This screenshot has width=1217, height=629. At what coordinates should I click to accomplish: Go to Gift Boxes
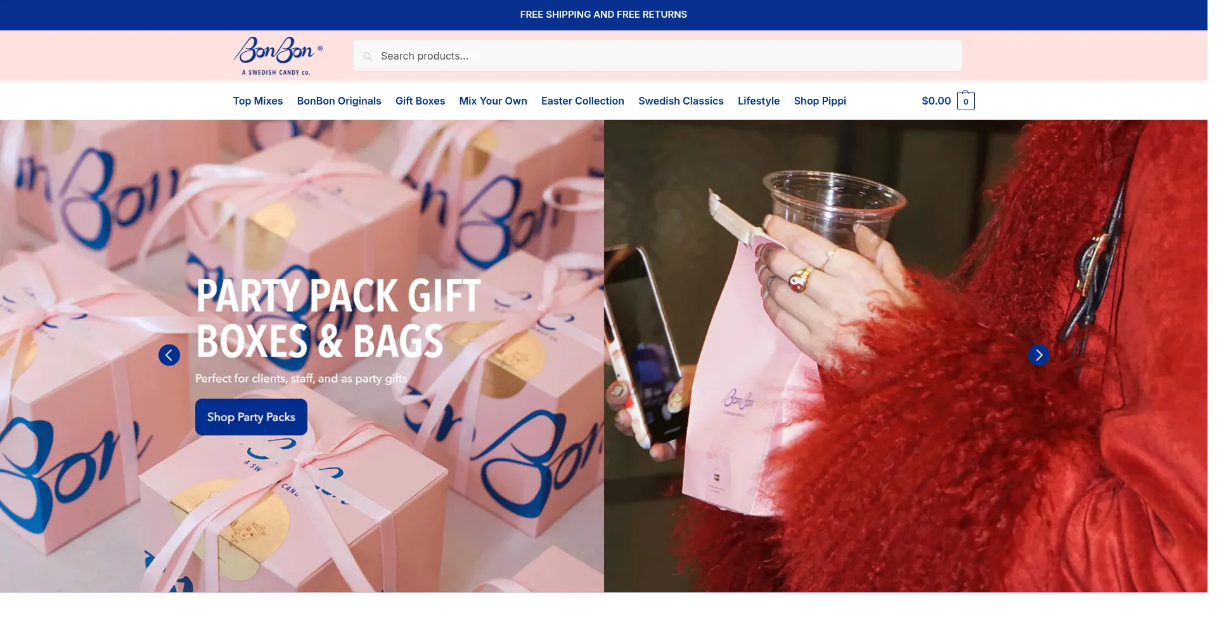[x=420, y=101]
